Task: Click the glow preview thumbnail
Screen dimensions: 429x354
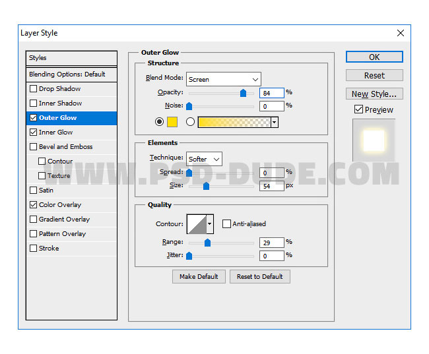Action: 374,140
